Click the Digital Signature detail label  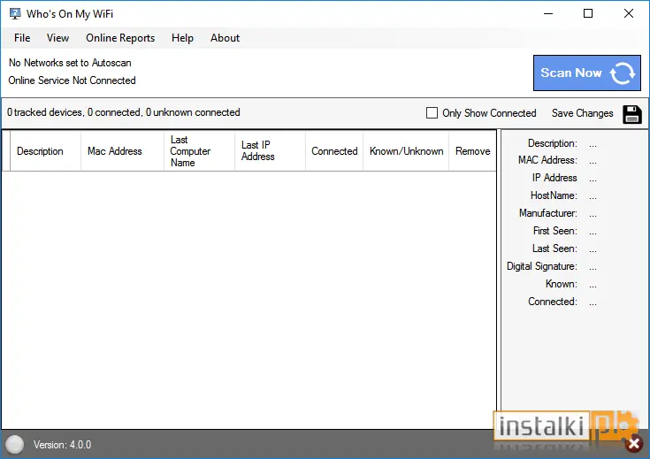[542, 266]
